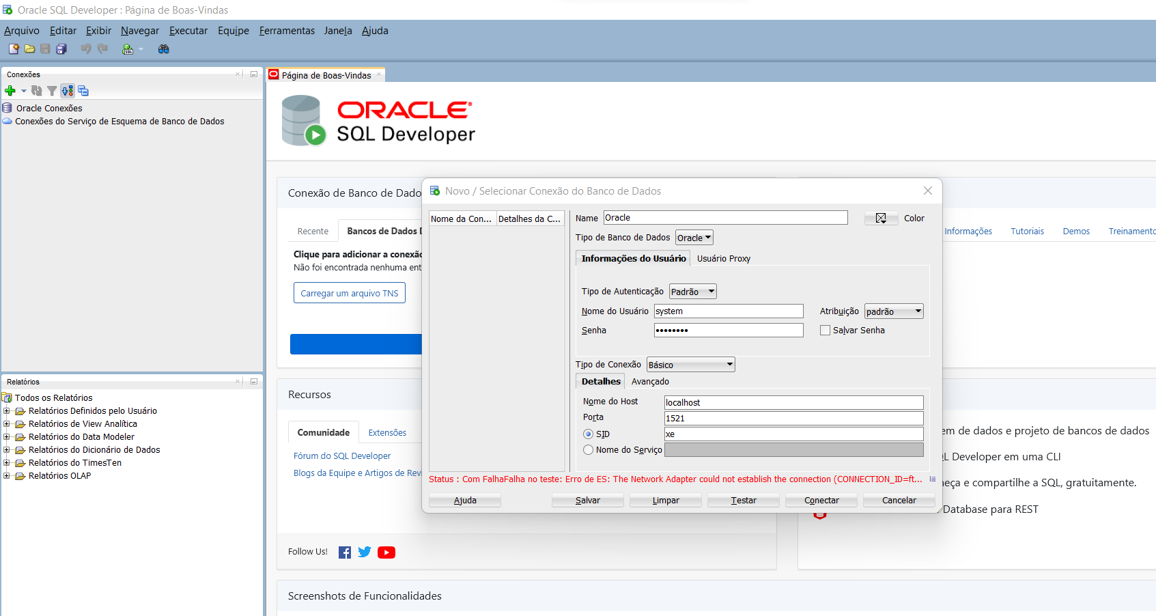Switch to Avançado tab in dialog

[650, 382]
